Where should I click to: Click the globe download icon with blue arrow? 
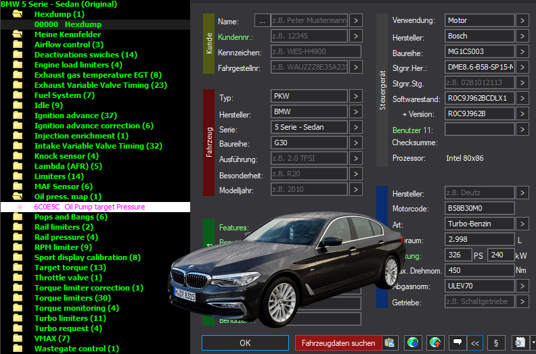click(x=413, y=343)
